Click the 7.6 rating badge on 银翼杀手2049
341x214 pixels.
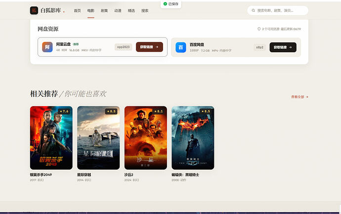(64, 111)
